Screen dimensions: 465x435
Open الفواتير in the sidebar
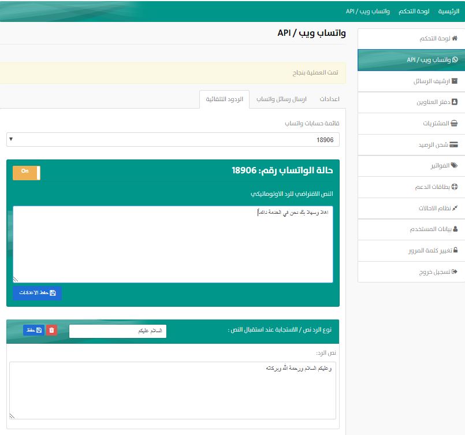411,166
